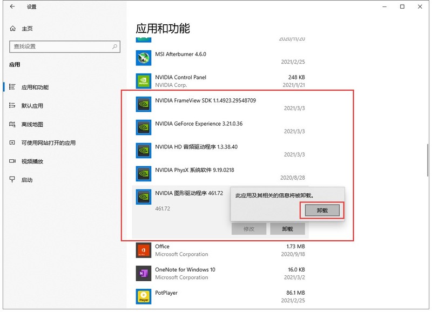Click the MSI Afterburner app icon
This screenshot has height=312, width=432.
pos(144,57)
